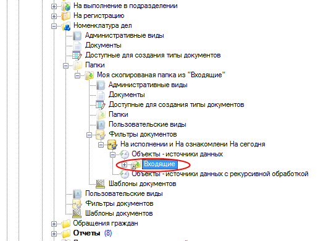The height and width of the screenshot is (241, 326).
Task: Collapse 'На исполнении и На ознакомлени На сегодня'
Action: 101,145
